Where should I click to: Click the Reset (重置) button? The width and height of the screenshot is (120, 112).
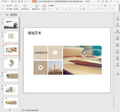[x=51, y=6]
